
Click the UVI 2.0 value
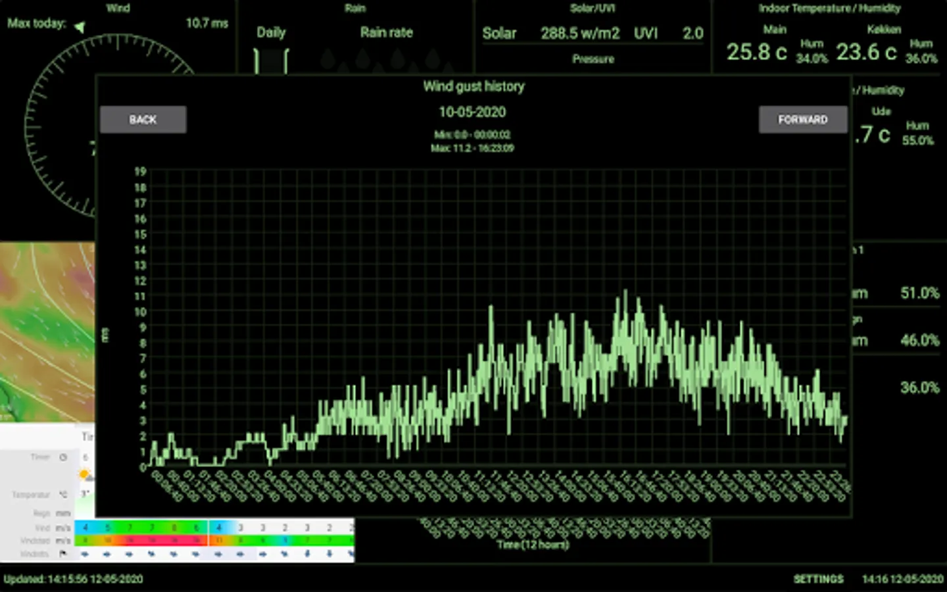[x=692, y=34]
